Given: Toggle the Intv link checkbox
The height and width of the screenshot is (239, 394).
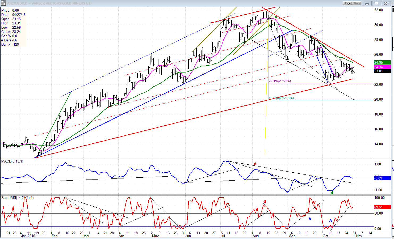Looking at the screenshot, I should click(357, 3).
